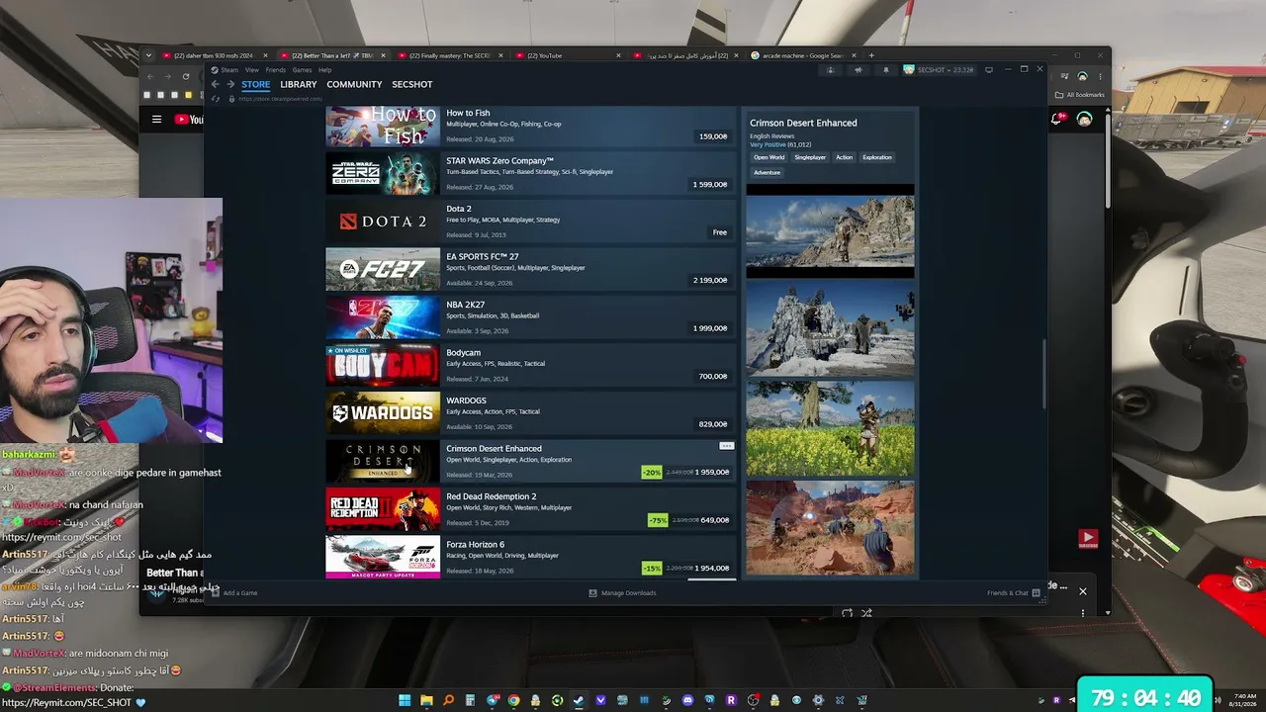The width and height of the screenshot is (1266, 712).
Task: Click the Steam store page scrollbar thumb
Action: [x=1043, y=374]
